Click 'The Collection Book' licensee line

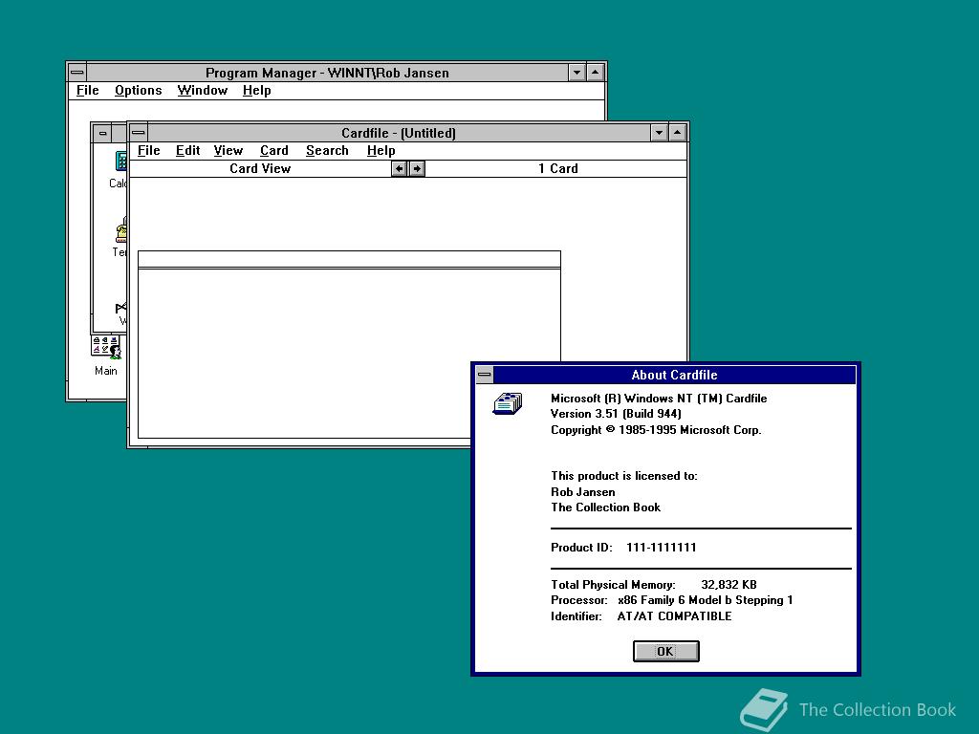pyautogui.click(x=605, y=507)
